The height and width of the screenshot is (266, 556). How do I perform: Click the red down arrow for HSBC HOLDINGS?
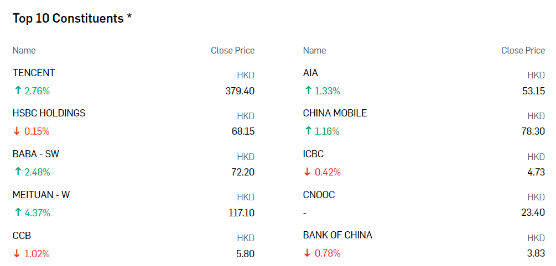coord(17,132)
